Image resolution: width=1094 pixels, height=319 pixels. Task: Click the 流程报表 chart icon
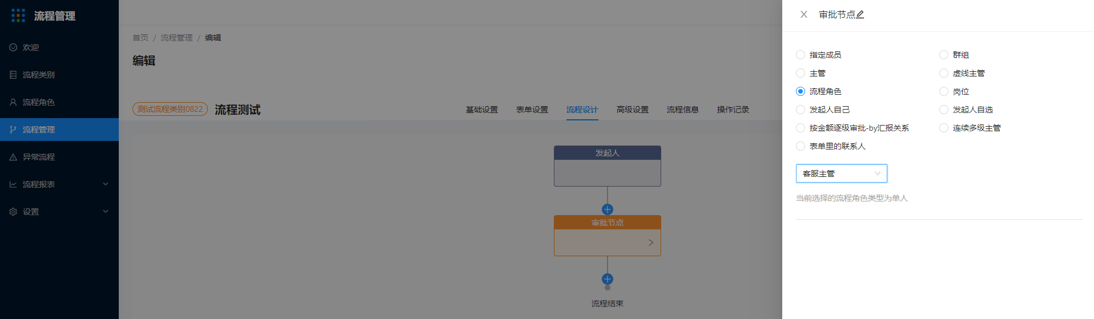coord(13,184)
